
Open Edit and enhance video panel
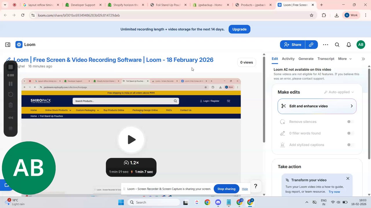pyautogui.click(x=317, y=106)
